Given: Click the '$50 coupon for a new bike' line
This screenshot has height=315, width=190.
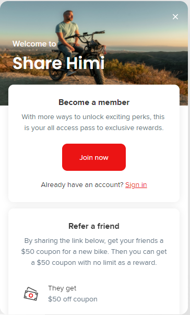Looking at the screenshot, I should click(94, 252).
